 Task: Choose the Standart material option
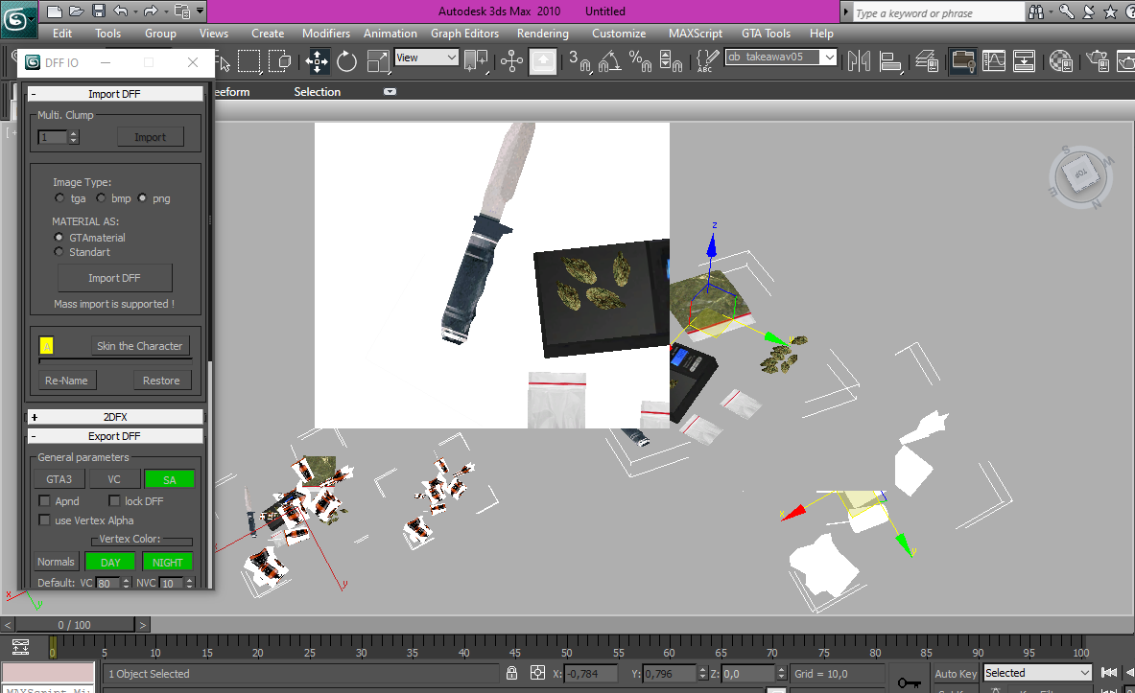pos(59,252)
